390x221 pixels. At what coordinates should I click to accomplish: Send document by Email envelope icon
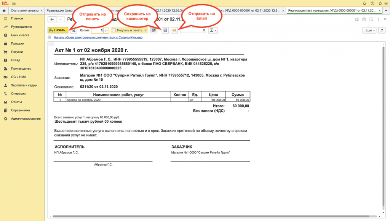pyautogui.click(x=174, y=30)
